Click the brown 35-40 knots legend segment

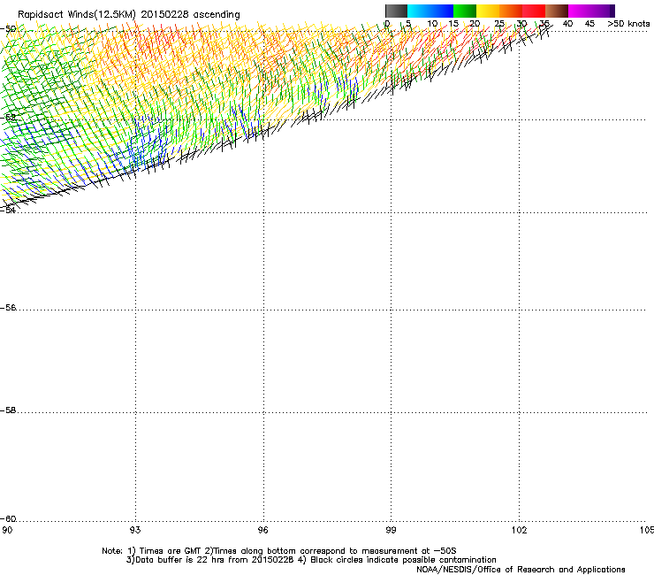557,11
